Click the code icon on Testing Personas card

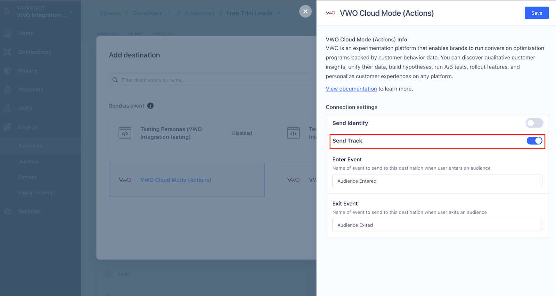125,133
